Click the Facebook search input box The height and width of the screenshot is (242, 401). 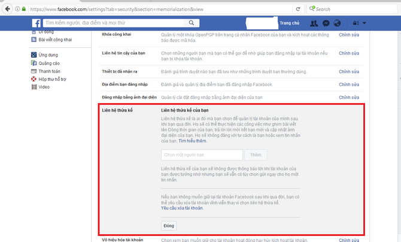coord(114,23)
